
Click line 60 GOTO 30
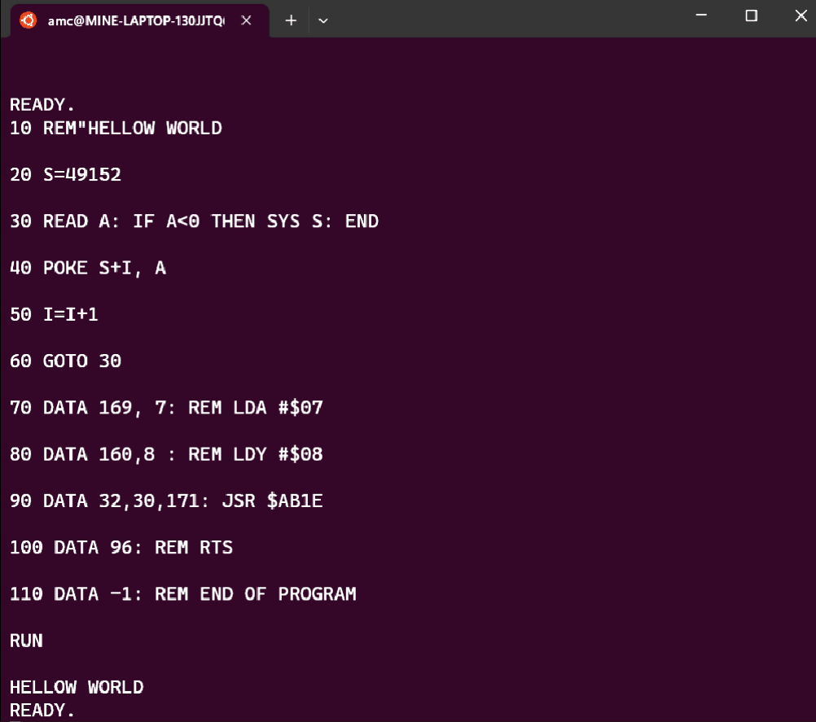pyautogui.click(x=65, y=361)
